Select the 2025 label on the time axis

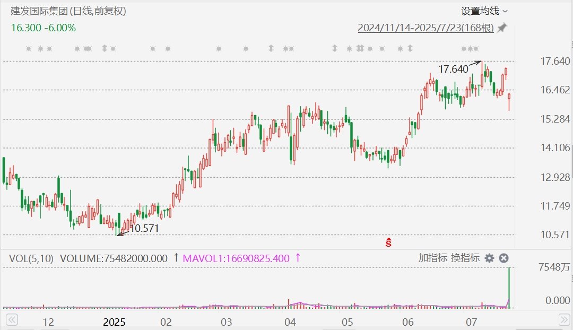114,322
